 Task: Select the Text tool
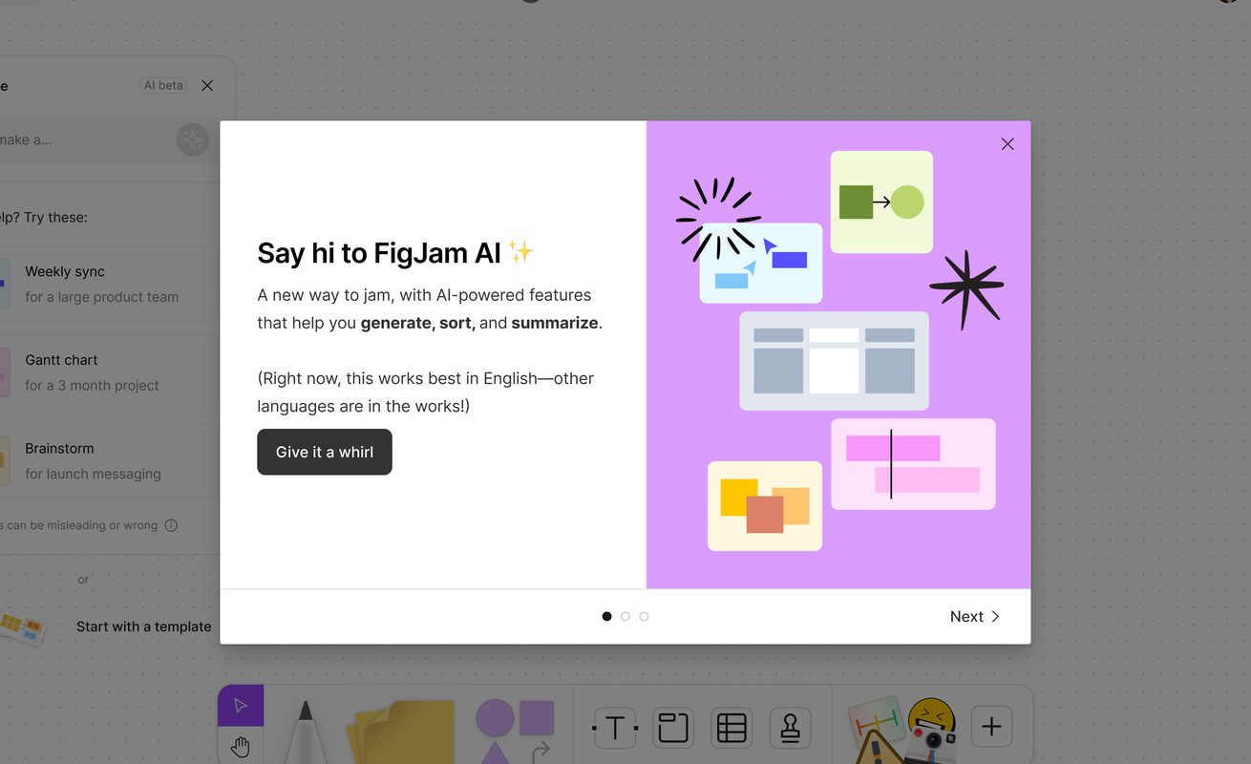[x=615, y=728]
